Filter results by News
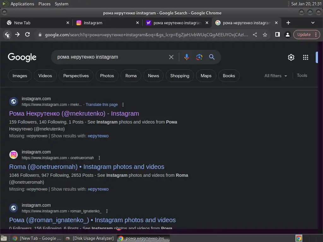323x242 pixels. [154, 76]
